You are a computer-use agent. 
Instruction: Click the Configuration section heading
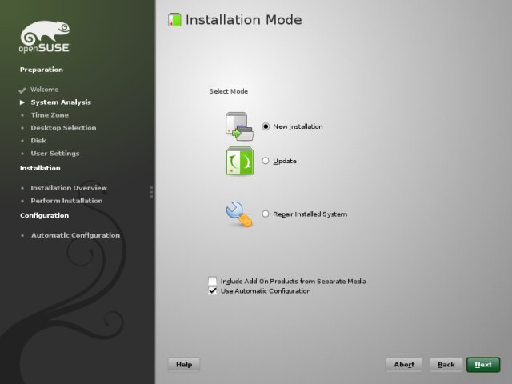(45, 215)
